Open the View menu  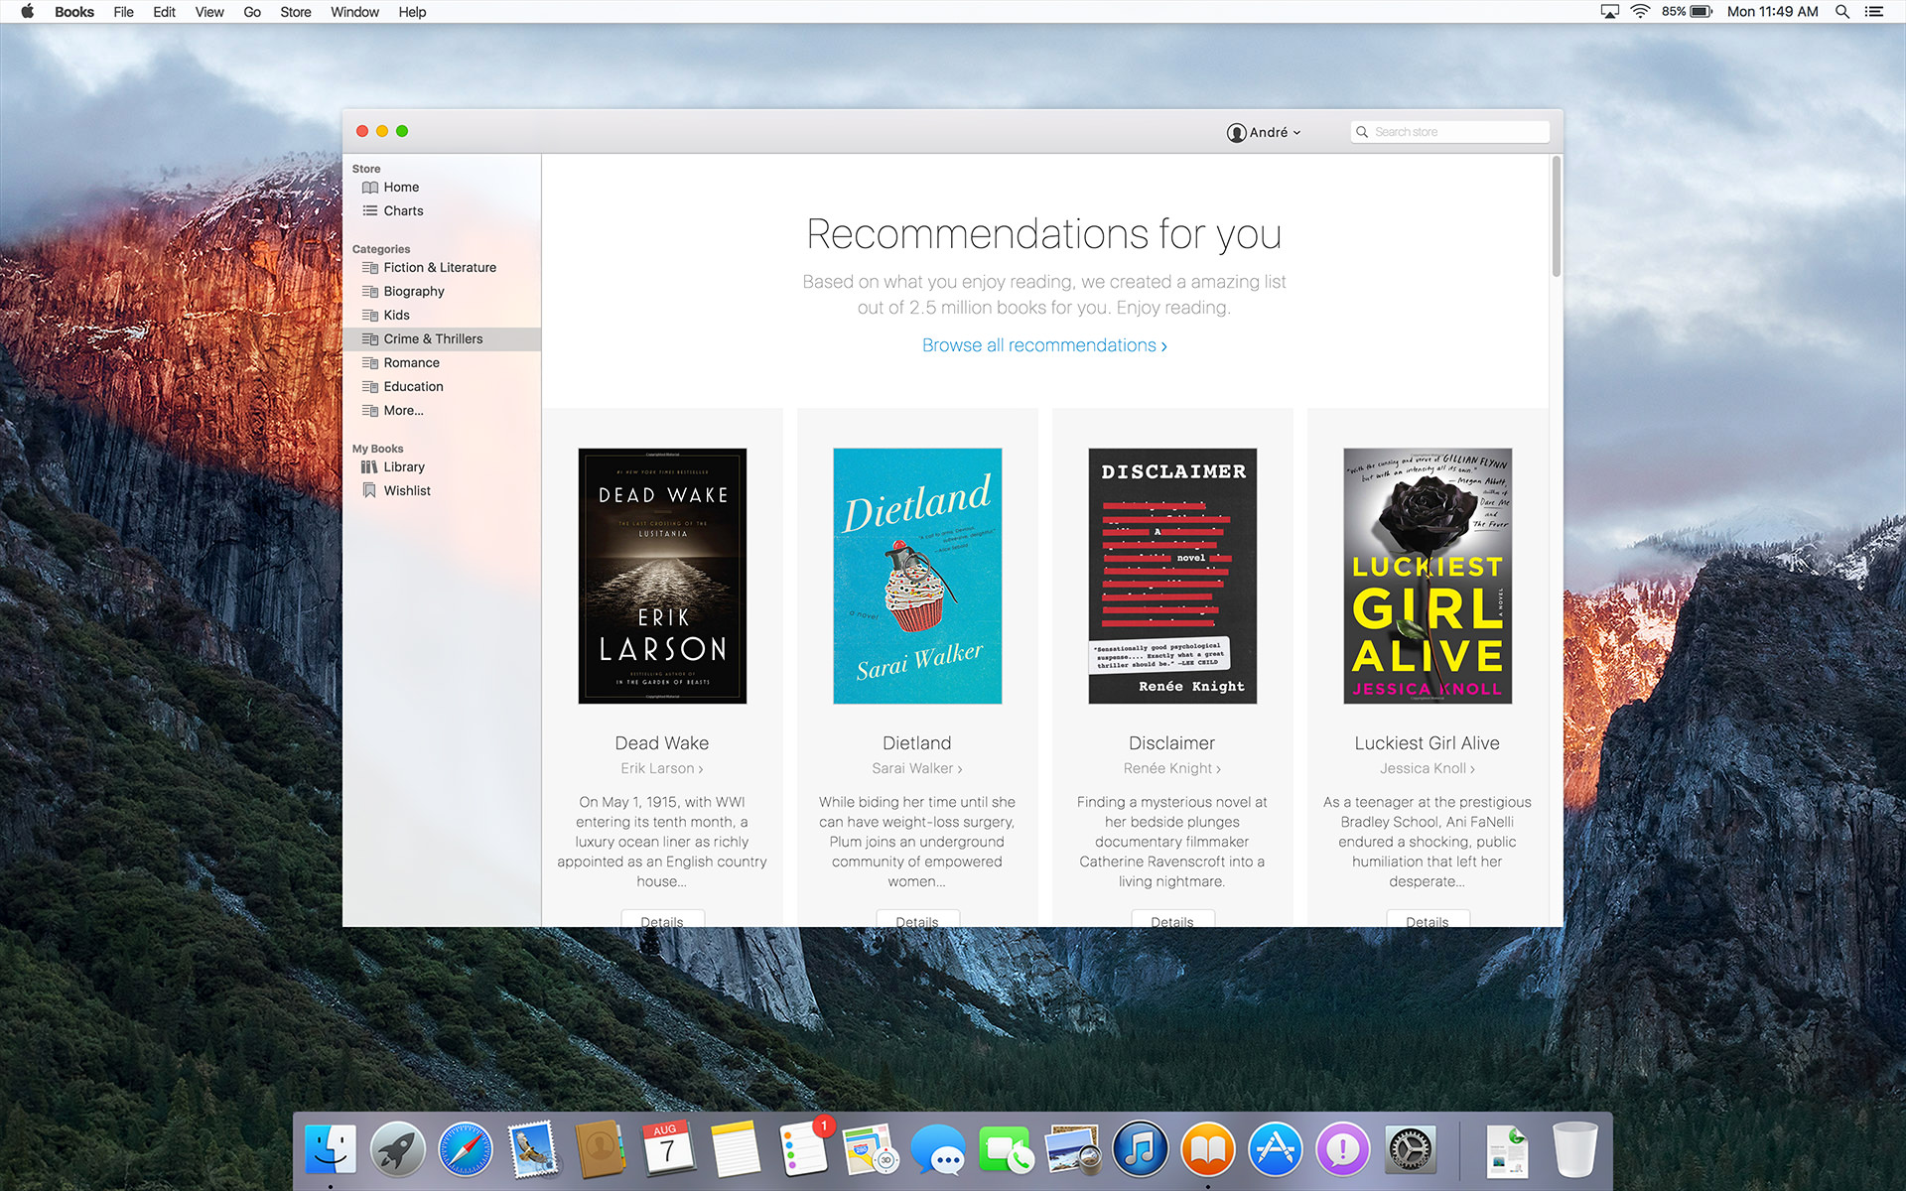click(209, 12)
